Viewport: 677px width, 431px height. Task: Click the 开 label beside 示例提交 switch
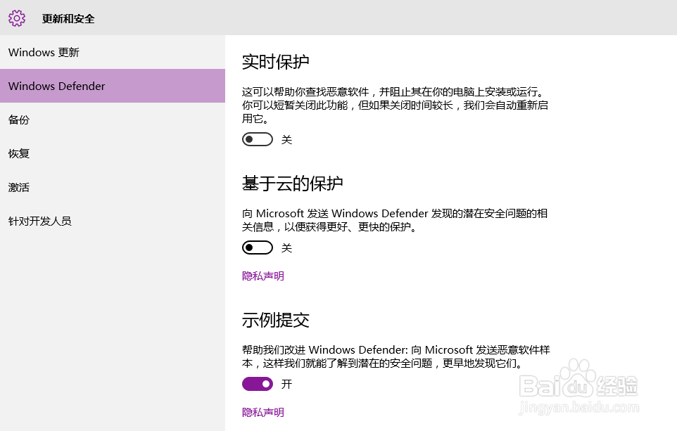click(x=286, y=384)
